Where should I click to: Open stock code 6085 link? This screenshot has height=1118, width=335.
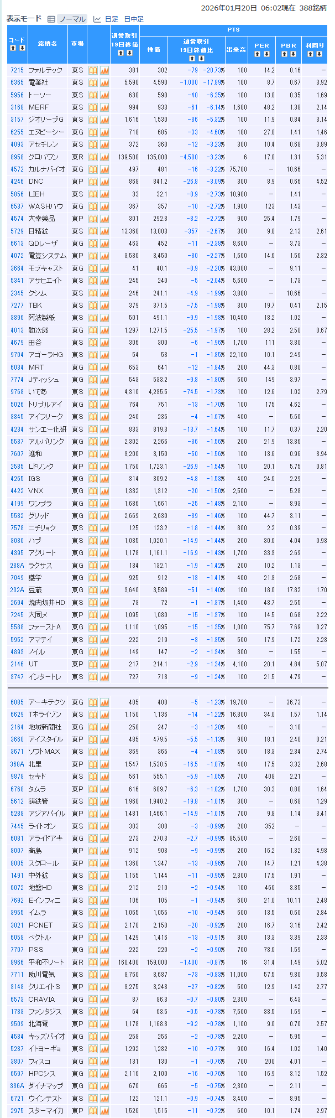17,702
